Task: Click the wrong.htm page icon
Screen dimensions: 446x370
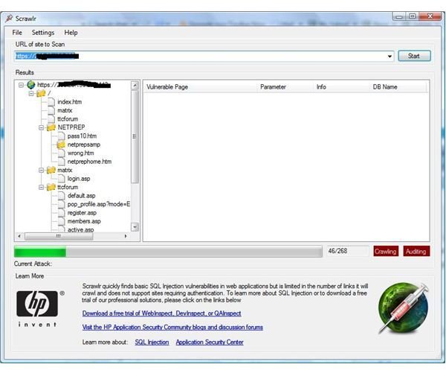Action: [x=61, y=153]
